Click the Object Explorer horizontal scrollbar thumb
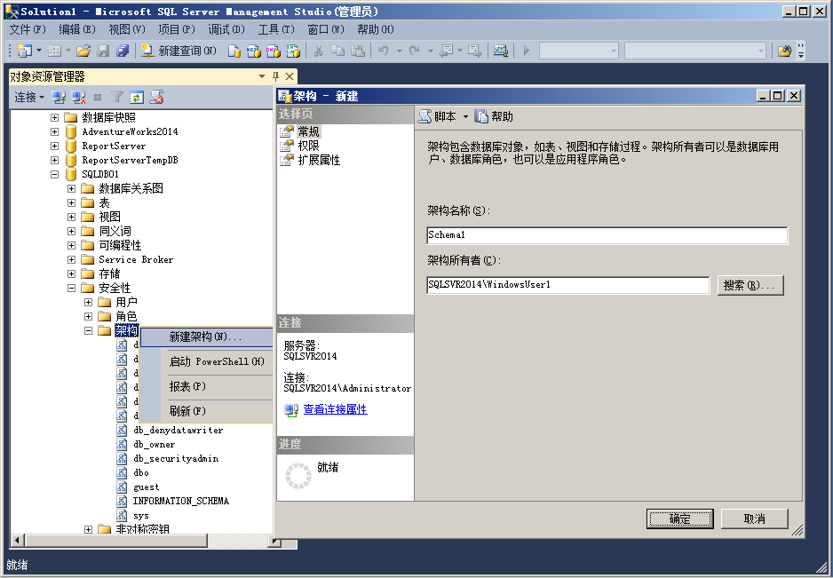 pos(116,541)
